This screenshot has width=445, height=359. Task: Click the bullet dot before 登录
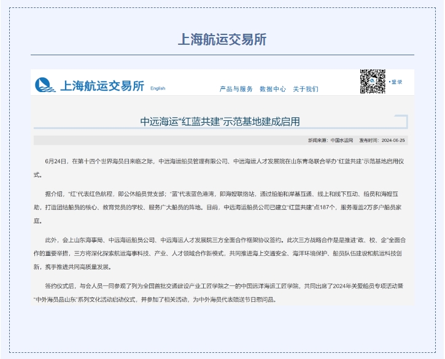(389, 82)
